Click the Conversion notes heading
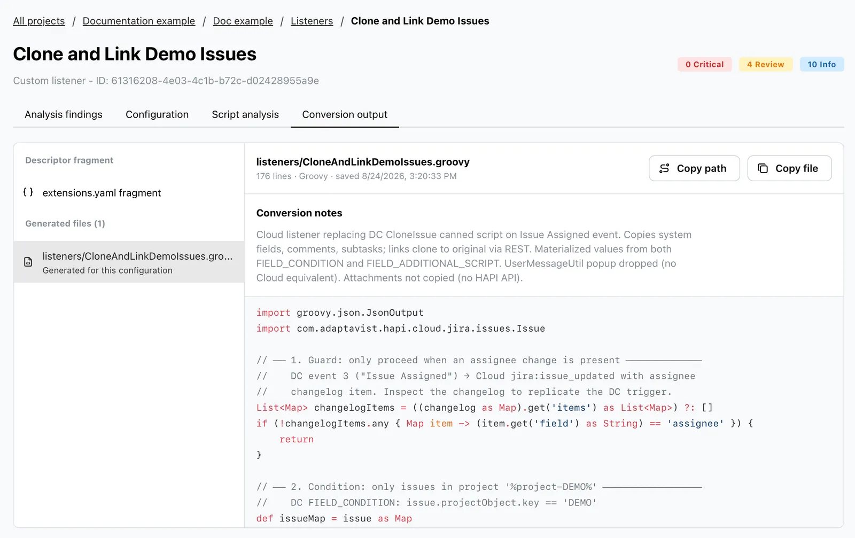Viewport: 855px width, 538px height. tap(299, 213)
